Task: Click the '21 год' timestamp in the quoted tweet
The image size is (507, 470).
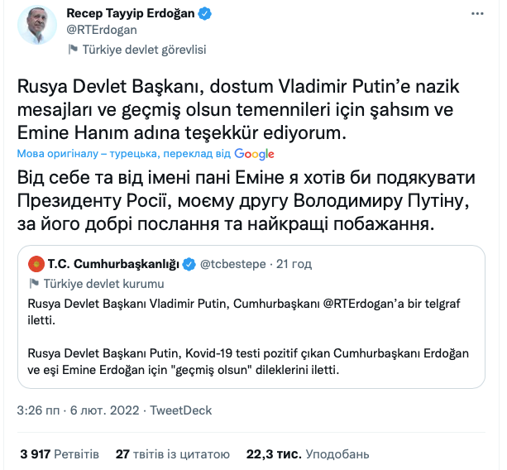Action: tap(294, 265)
